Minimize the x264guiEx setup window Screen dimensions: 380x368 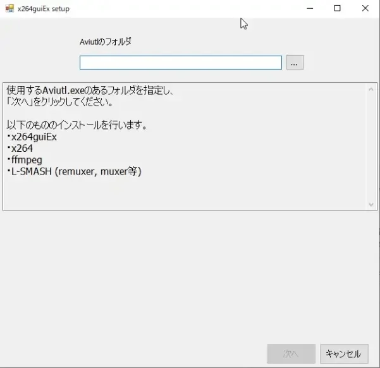click(x=310, y=8)
